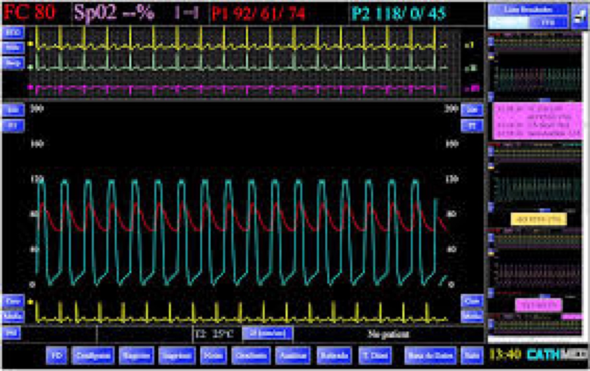Click the pink annotation note box in the results list

pos(537,121)
